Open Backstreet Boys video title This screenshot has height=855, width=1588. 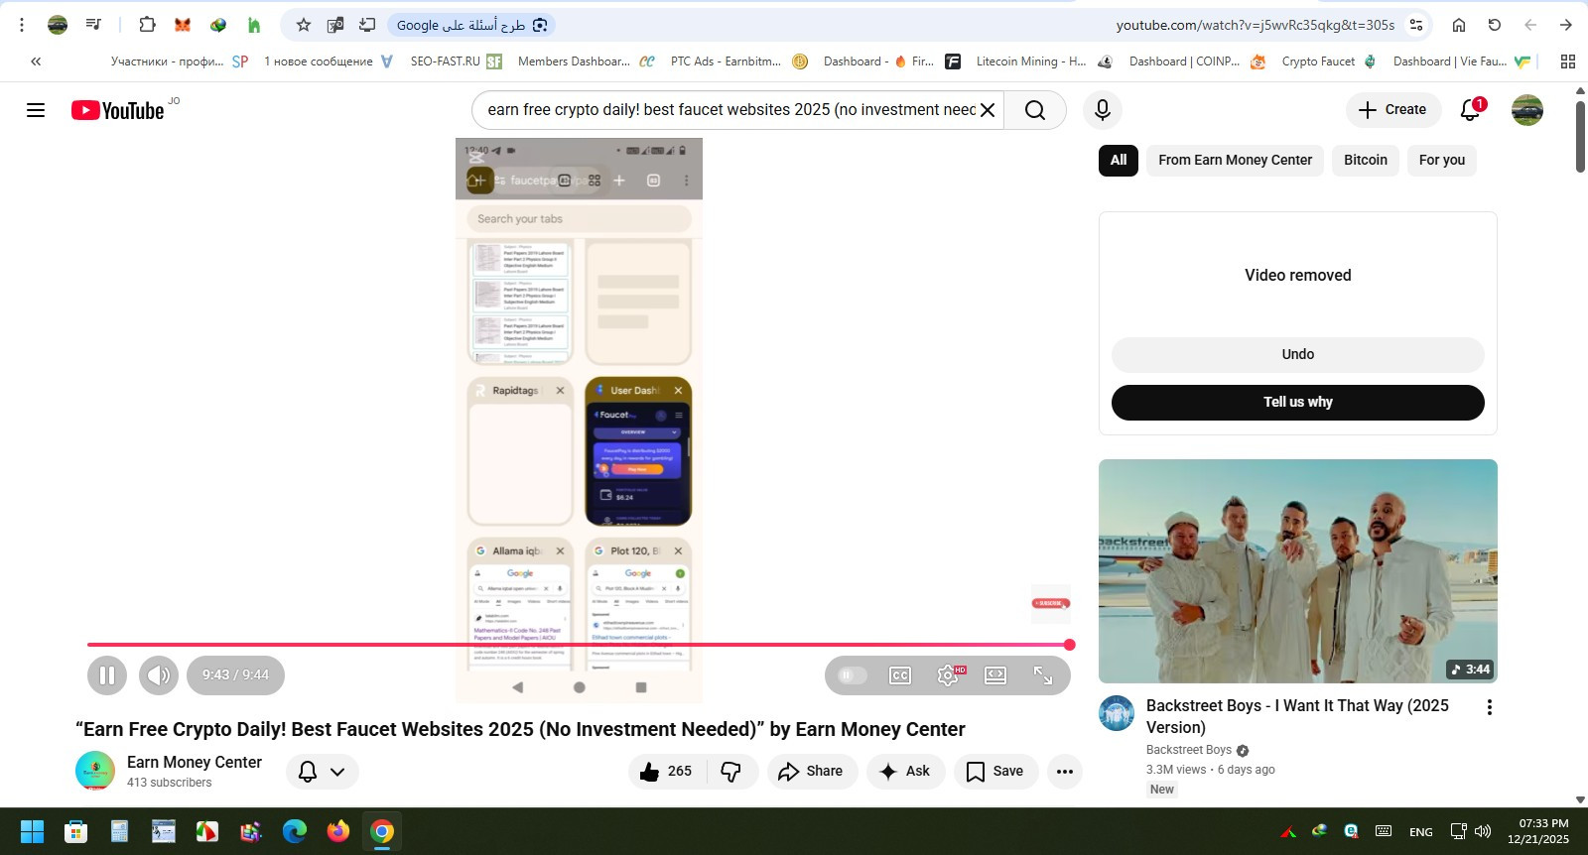[1297, 716]
